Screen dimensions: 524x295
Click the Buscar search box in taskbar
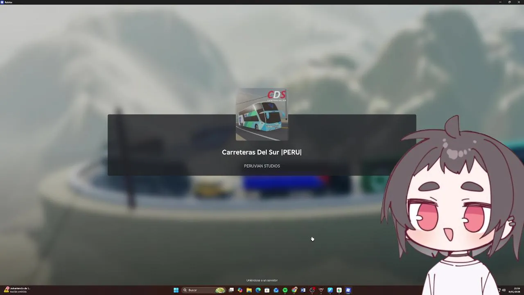pos(204,290)
